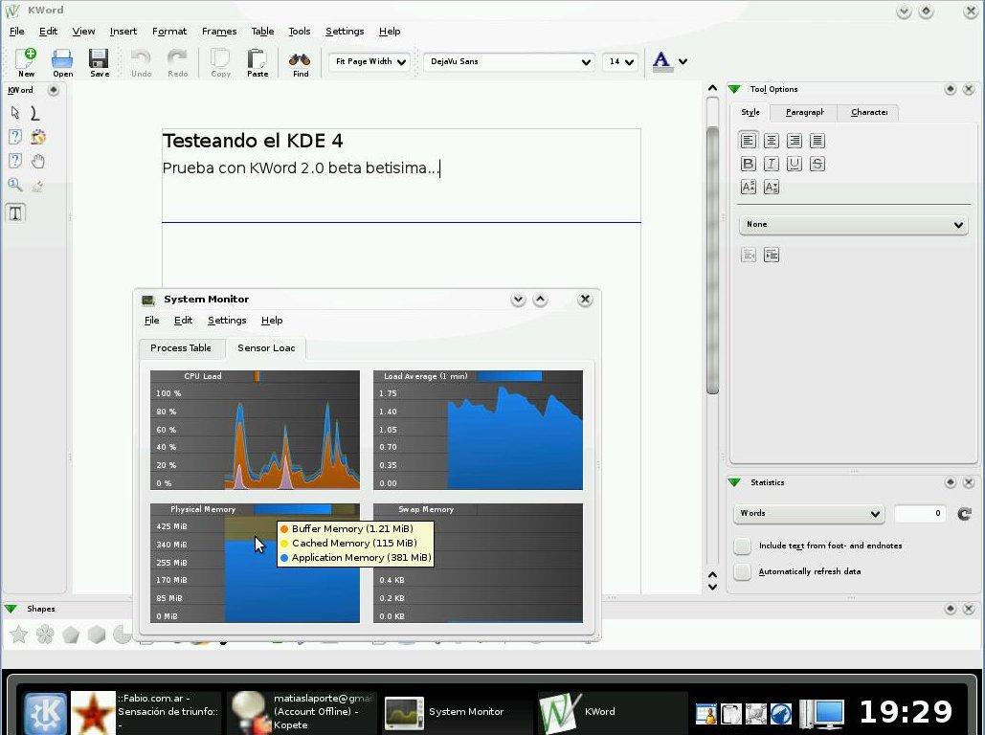This screenshot has height=735, width=985.
Task: Open KWord Format menu
Action: pyautogui.click(x=169, y=31)
